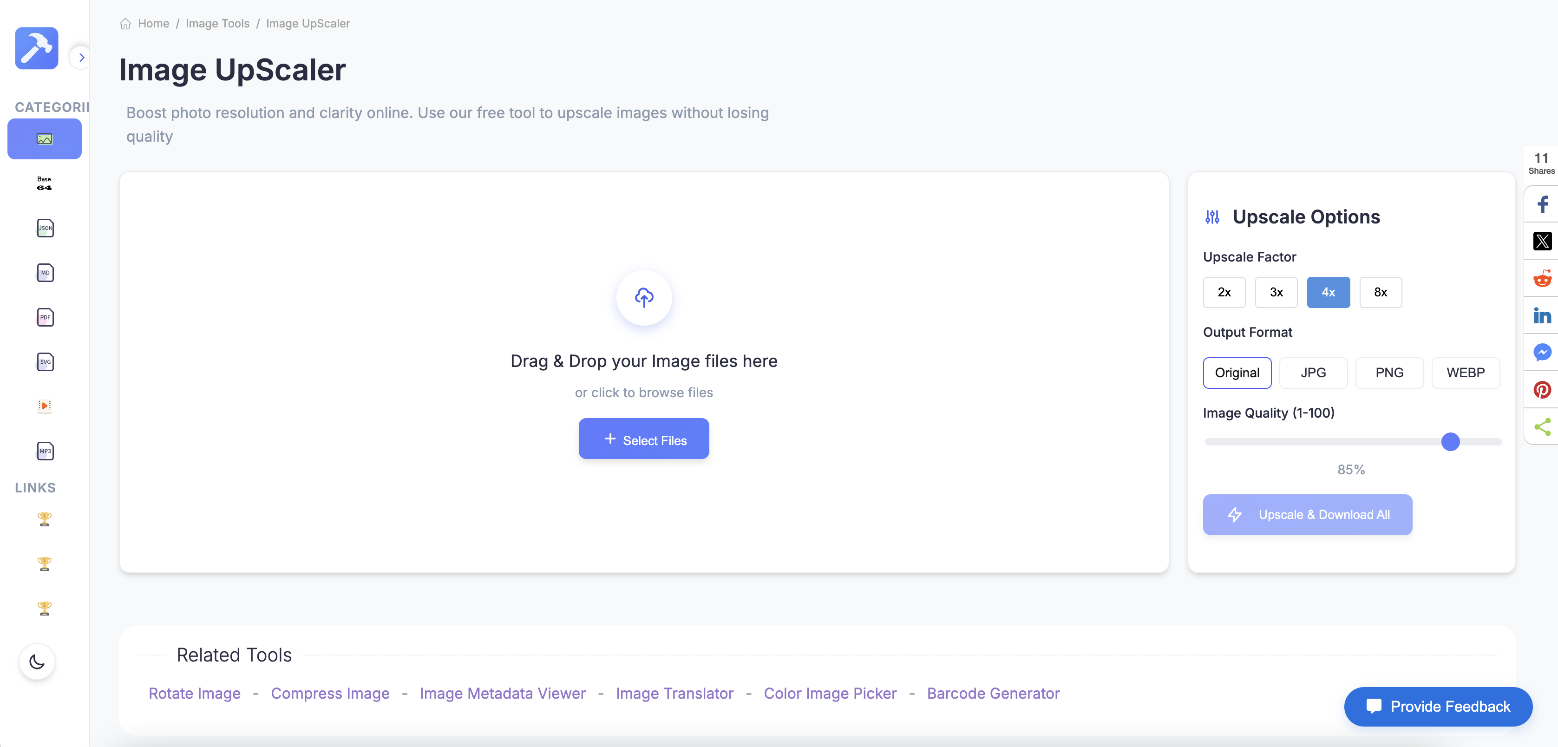This screenshot has height=747, width=1558.
Task: Share page on Facebook
Action: [1542, 204]
